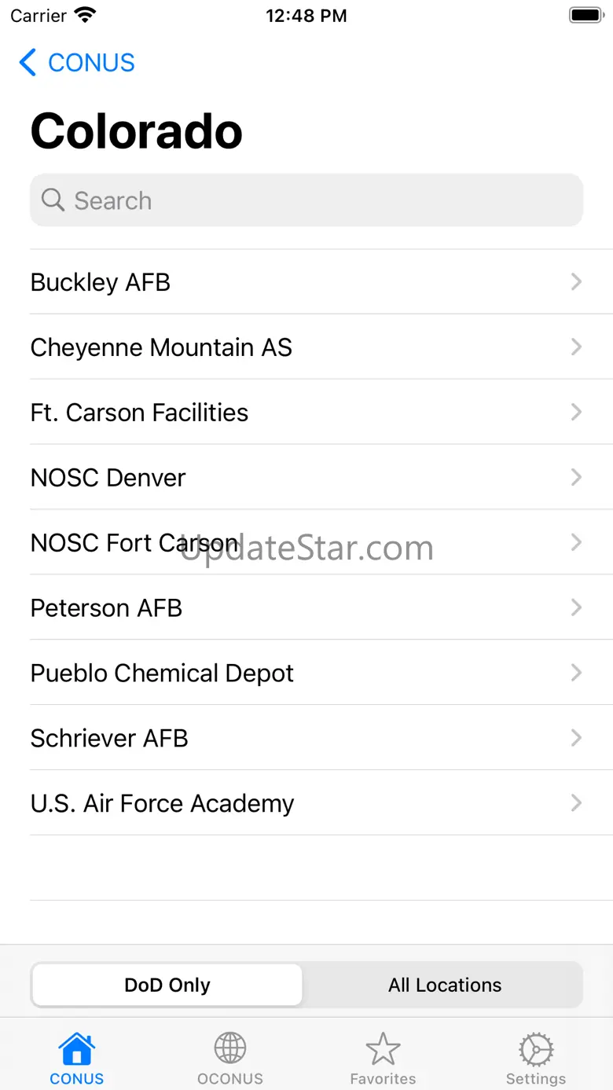Open the OCONUS globe tab icon

click(230, 1049)
